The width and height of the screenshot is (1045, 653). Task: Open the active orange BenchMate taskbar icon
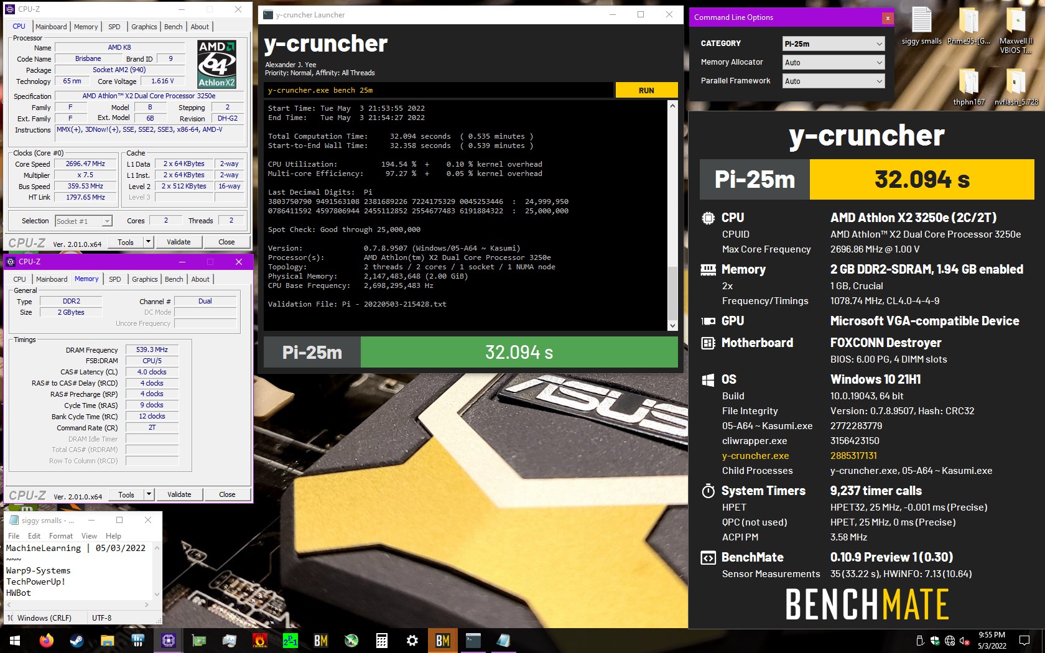point(443,640)
